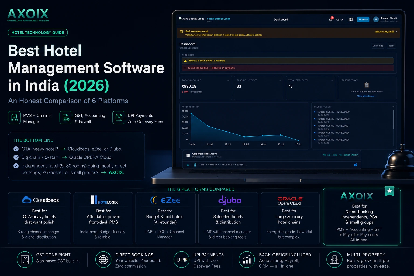Click the 10 Jul point on revenue trend
This screenshot has height=276, width=414.
point(191,113)
